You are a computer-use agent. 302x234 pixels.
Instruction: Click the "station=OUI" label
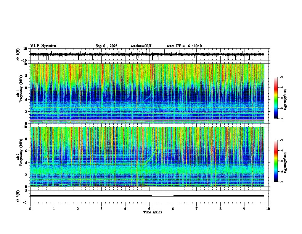click(x=141, y=46)
